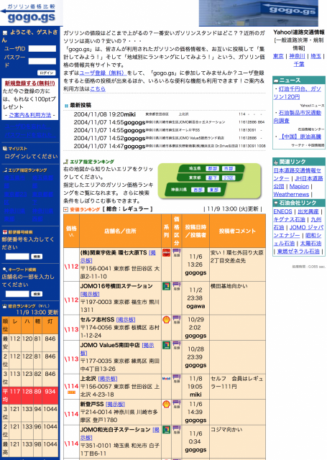Image resolution: width=327 pixels, height=460 pixels.
Task: Open the 掲示板 link for セルフ志村SS
Action: tap(126, 320)
